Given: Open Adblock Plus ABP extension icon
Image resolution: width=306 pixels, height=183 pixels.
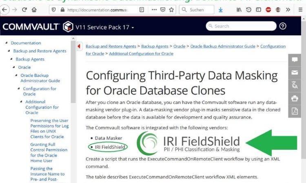Looking at the screenshot, I should tap(268, 9).
